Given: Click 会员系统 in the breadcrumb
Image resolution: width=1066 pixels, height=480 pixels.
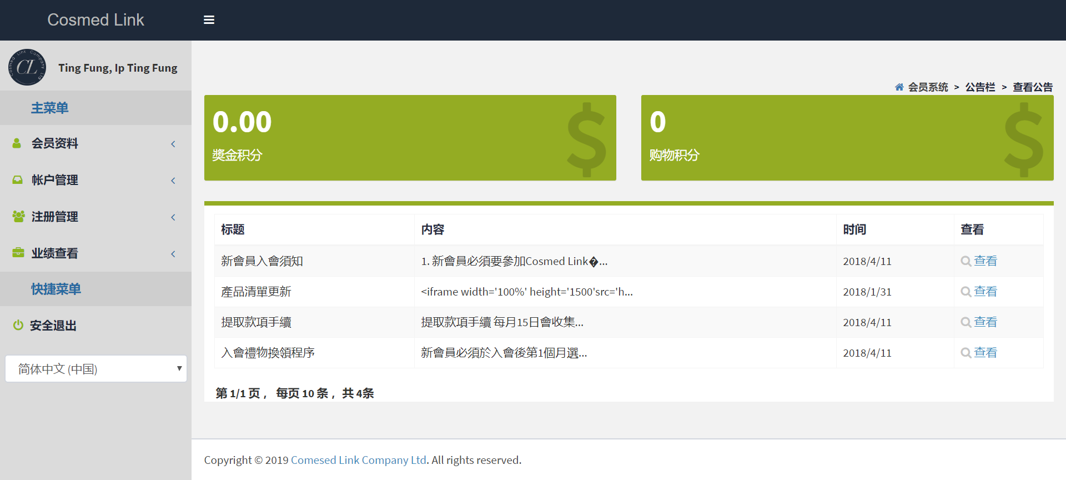Looking at the screenshot, I should point(928,87).
